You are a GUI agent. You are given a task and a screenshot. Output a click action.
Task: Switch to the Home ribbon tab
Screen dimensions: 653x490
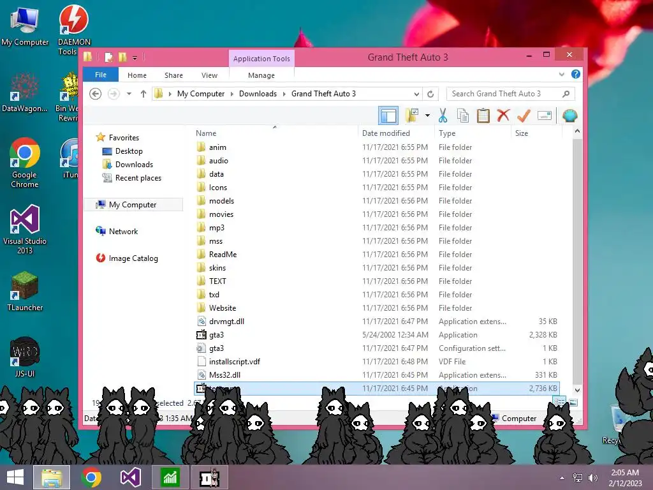137,75
